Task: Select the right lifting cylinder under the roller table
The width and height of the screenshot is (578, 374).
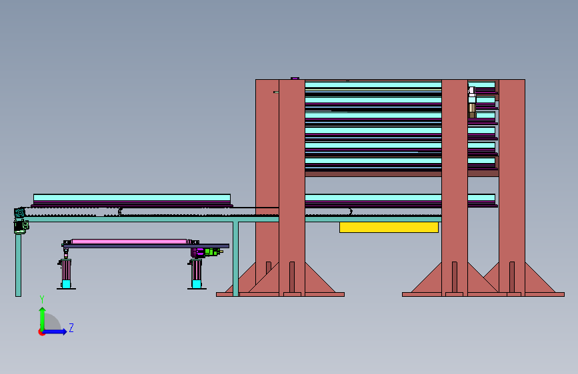Action: pyautogui.click(x=197, y=274)
